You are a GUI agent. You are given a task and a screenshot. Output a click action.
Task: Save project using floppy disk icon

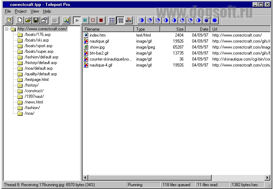click(36, 20)
